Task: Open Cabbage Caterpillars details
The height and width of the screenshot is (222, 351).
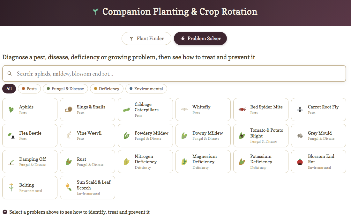Action: (x=145, y=109)
